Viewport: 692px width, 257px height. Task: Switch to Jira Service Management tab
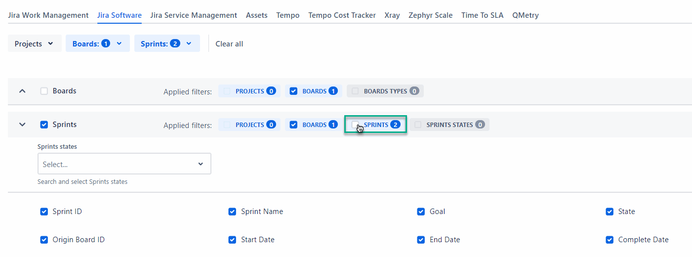pos(194,15)
